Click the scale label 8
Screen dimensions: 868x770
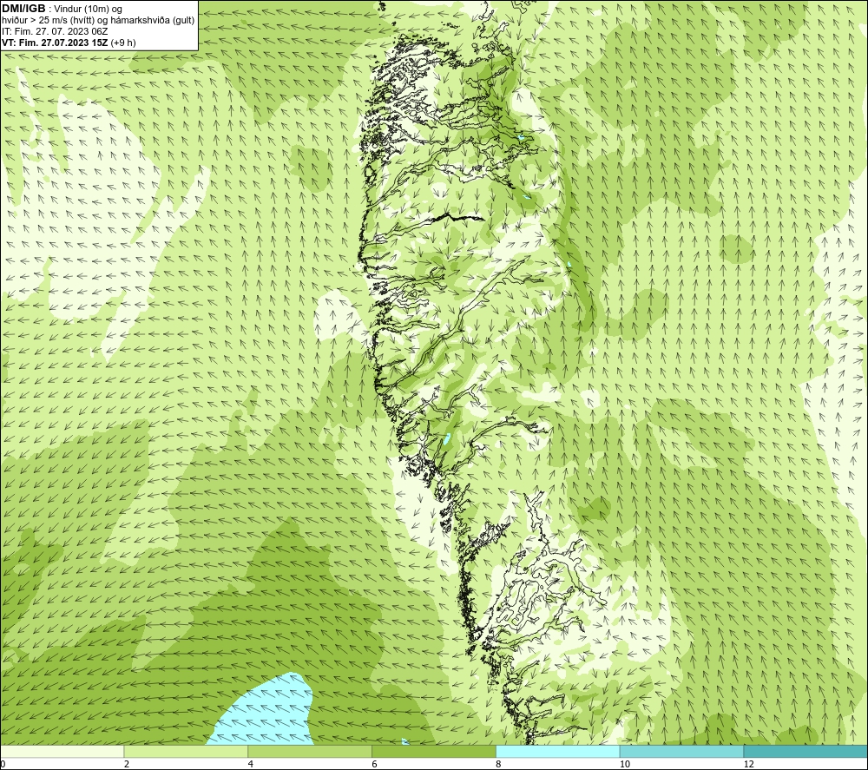tap(498, 764)
